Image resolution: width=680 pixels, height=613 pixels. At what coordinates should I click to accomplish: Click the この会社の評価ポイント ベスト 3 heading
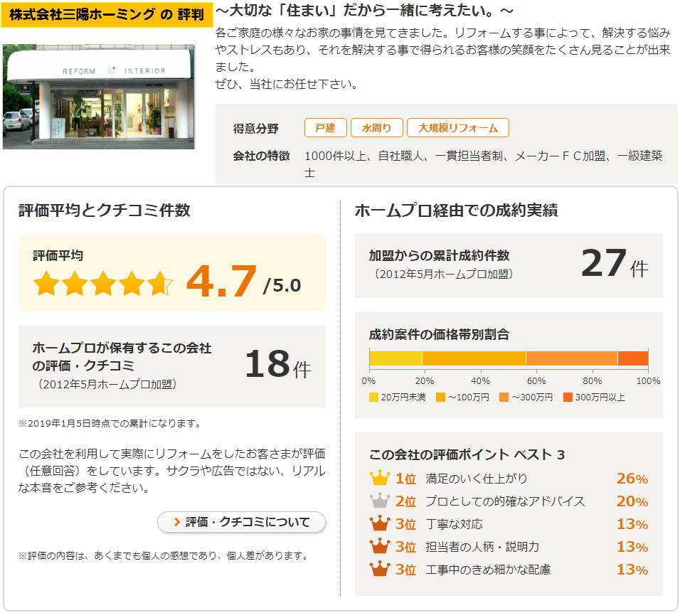point(467,454)
